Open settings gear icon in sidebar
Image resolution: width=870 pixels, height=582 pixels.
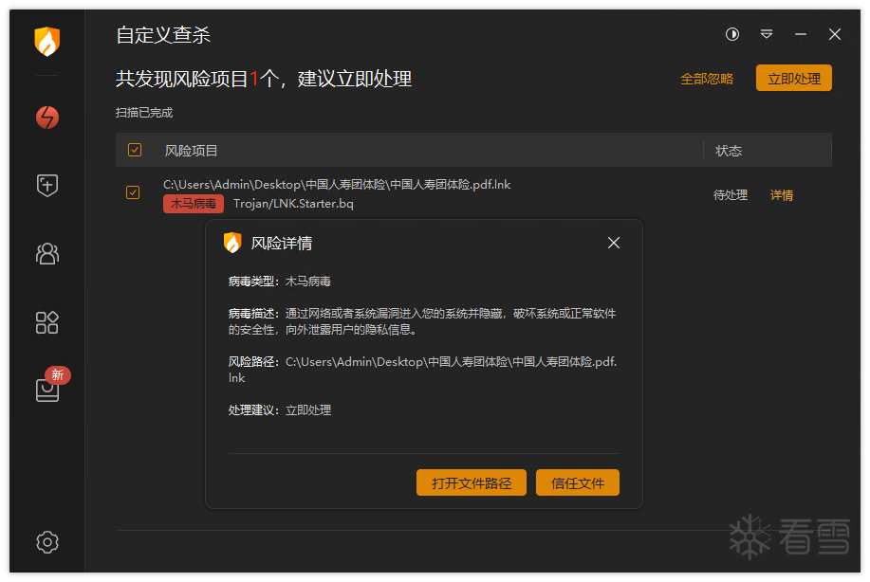click(47, 542)
